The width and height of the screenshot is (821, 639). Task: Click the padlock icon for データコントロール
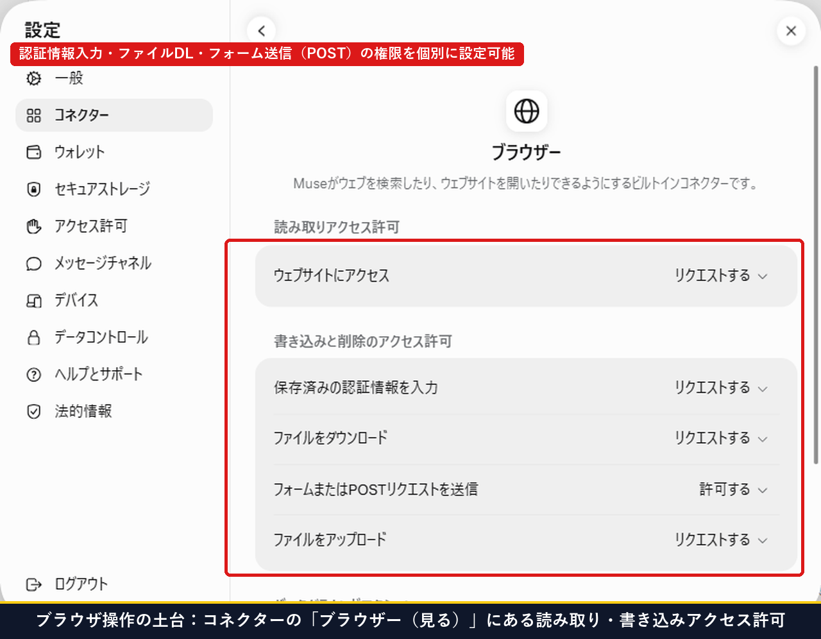[x=34, y=337]
